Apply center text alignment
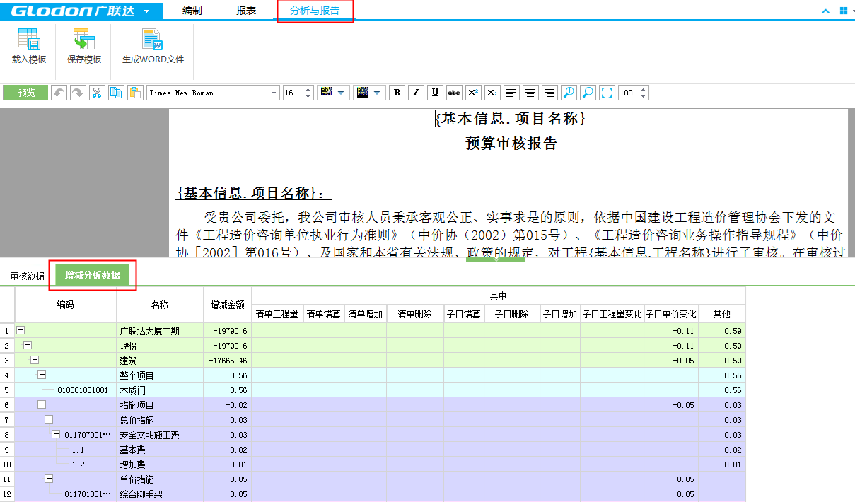 (530, 93)
